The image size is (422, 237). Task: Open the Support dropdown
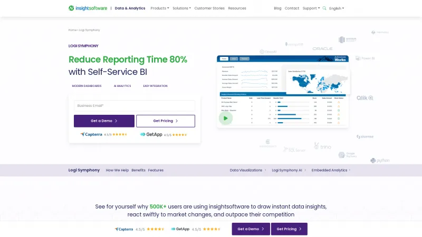pyautogui.click(x=311, y=8)
